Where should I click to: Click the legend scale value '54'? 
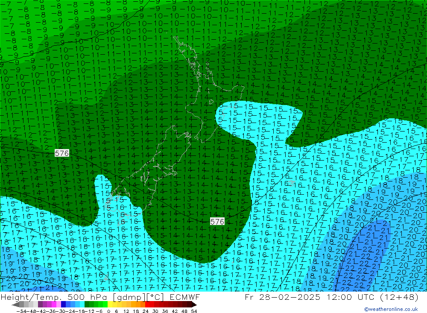point(194,311)
